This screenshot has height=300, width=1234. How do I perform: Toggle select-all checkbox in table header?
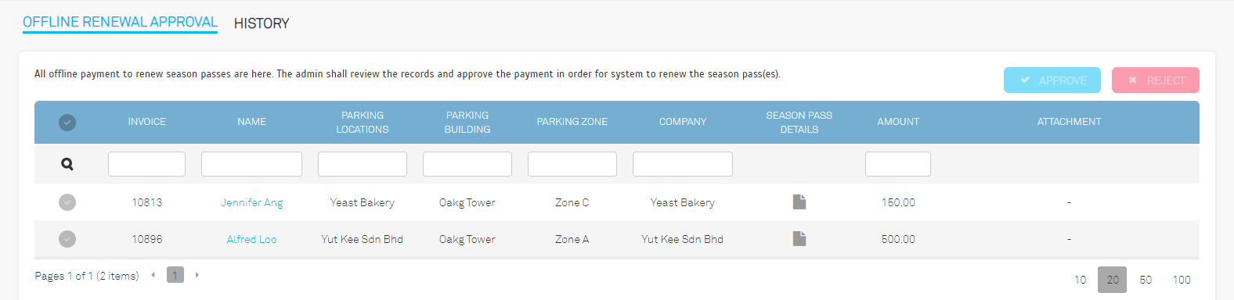pos(67,122)
